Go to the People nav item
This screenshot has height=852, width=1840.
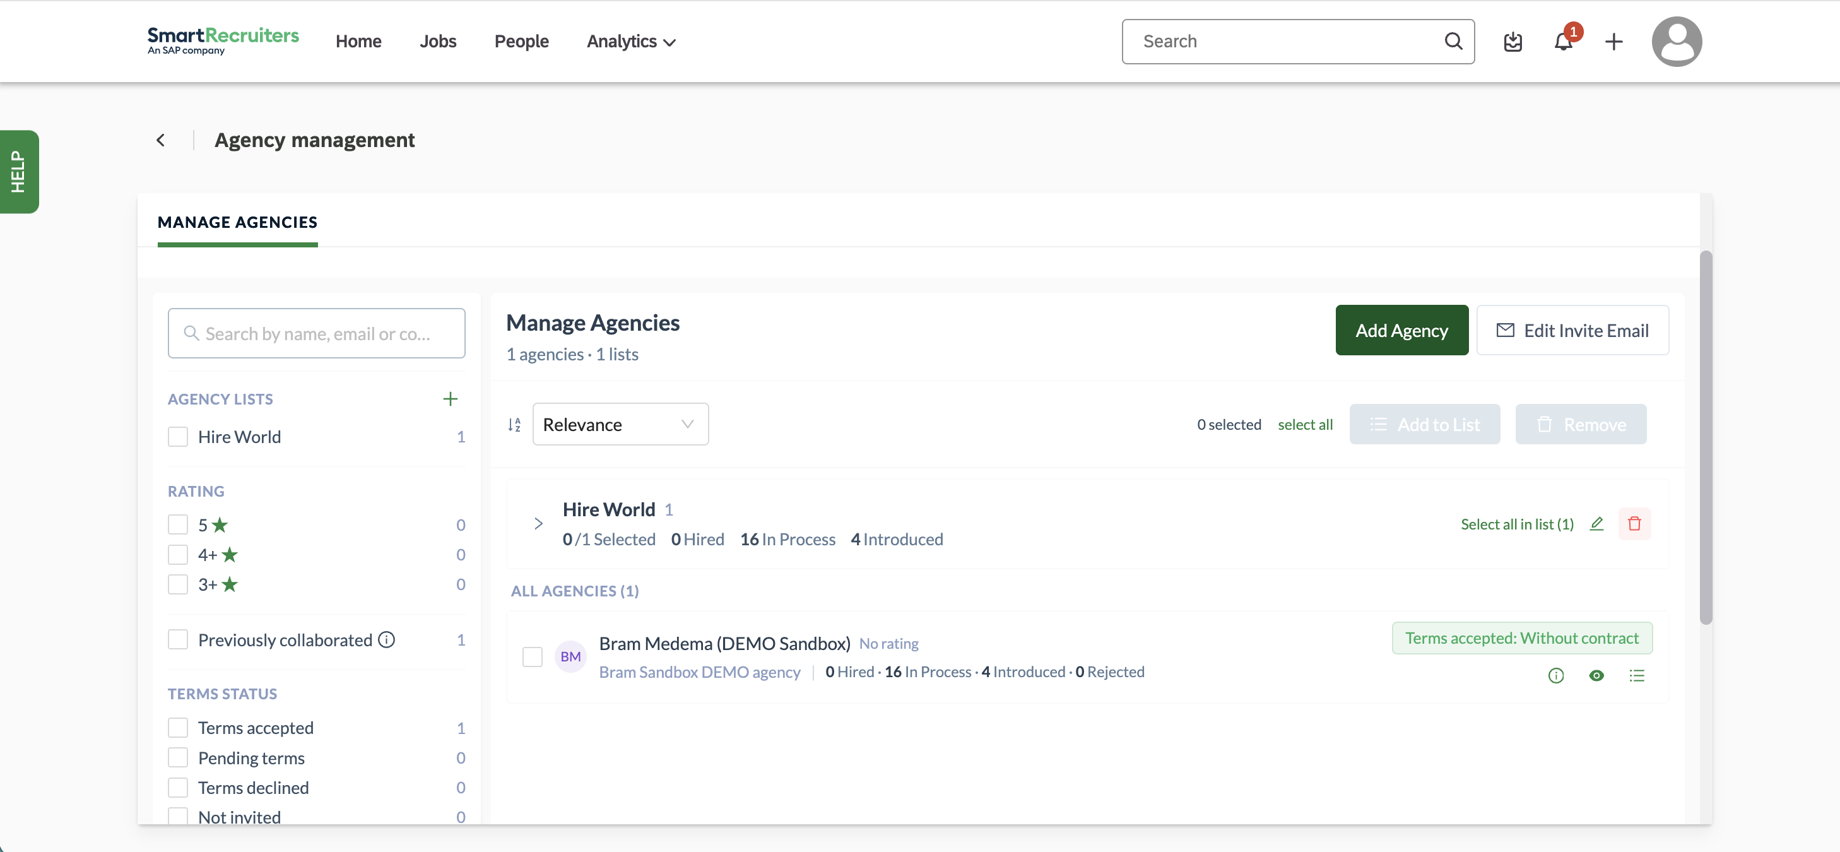click(521, 42)
